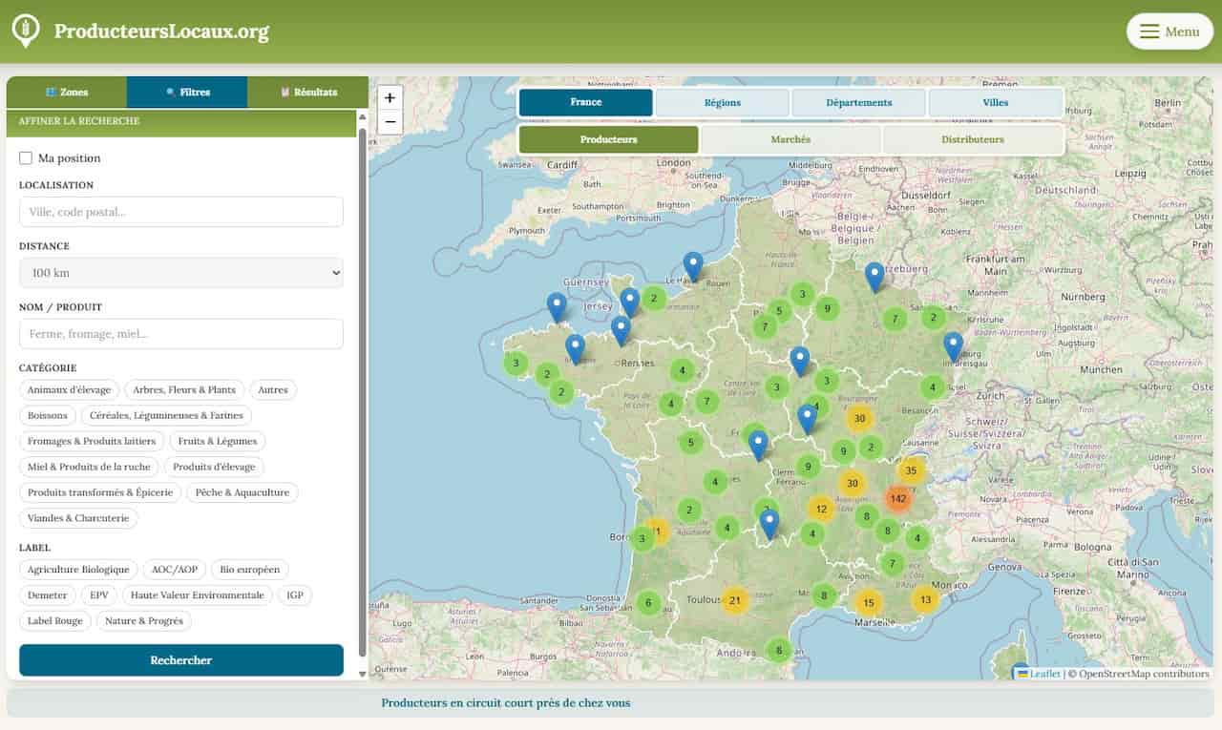1222x730 pixels.
Task: Toggle the Boissons category chip
Action: [48, 415]
